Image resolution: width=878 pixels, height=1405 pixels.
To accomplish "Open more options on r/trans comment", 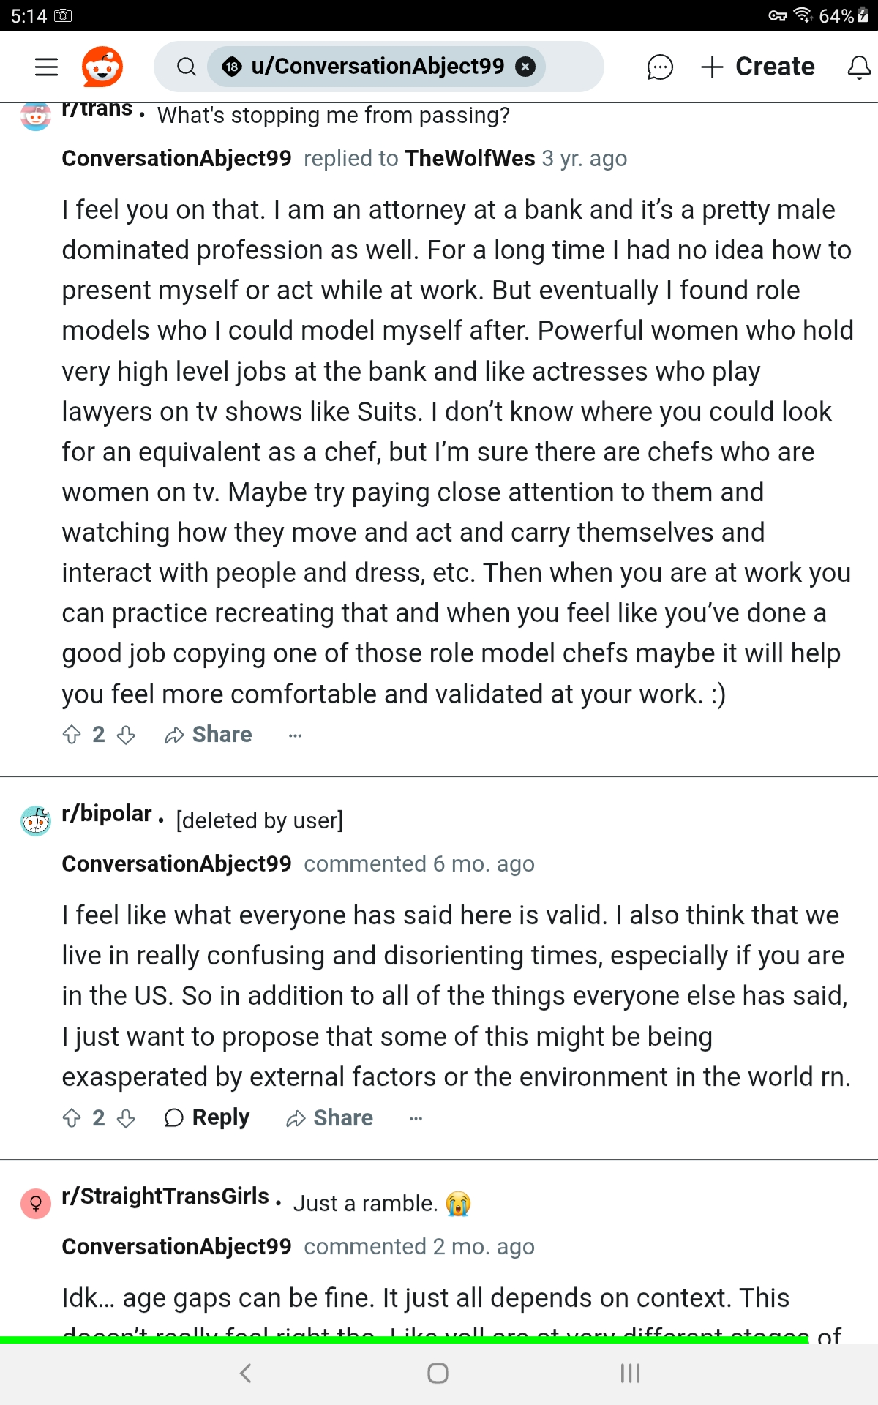I will coord(295,735).
